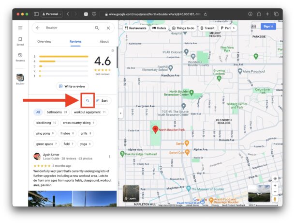The height and width of the screenshot is (223, 295).
Task: Zoom in on the map
Action: coord(275,186)
